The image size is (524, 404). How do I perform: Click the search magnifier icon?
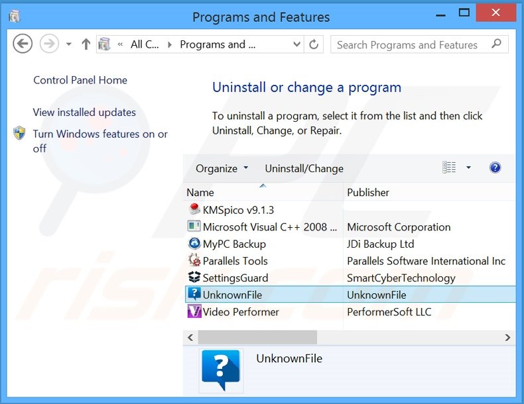[497, 43]
